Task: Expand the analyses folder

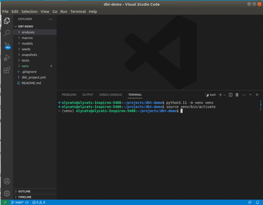Action: [x=35, y=32]
